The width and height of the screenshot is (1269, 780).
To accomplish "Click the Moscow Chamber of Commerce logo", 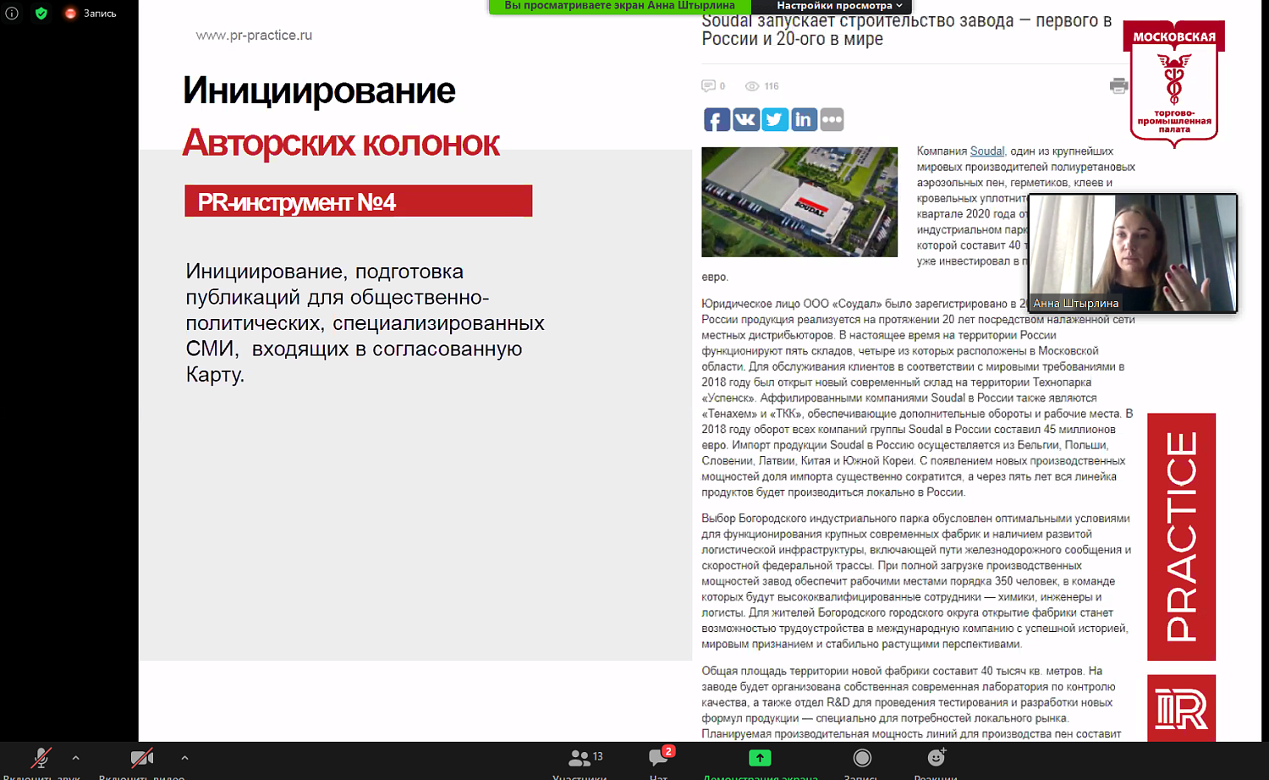I will click(x=1174, y=85).
